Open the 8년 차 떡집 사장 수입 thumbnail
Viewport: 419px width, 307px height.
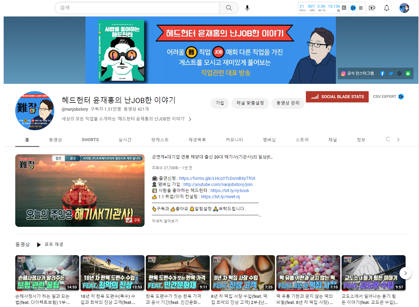click(243, 273)
